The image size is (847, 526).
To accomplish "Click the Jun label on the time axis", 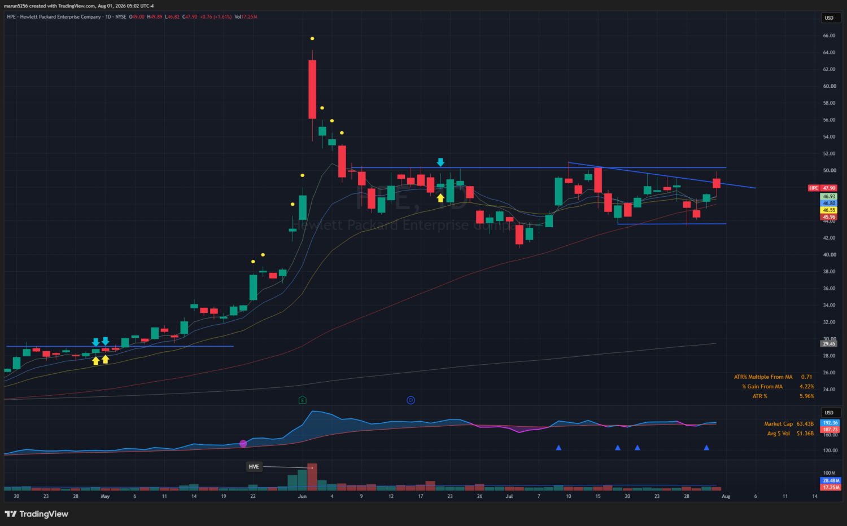I will tap(302, 497).
